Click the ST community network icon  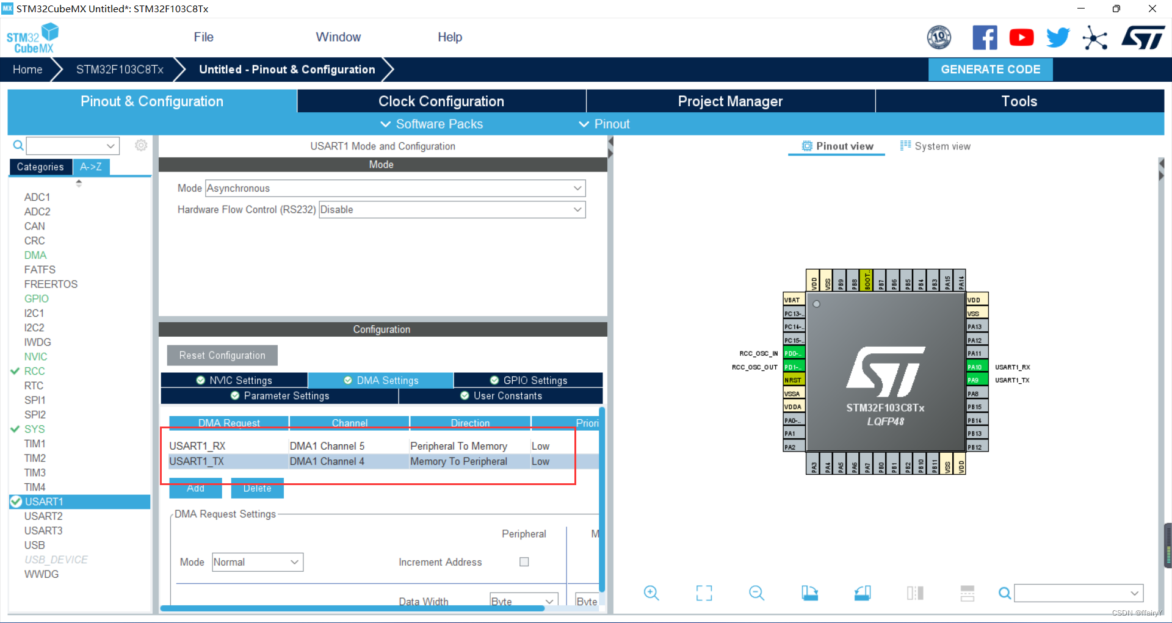pyautogui.click(x=1095, y=38)
